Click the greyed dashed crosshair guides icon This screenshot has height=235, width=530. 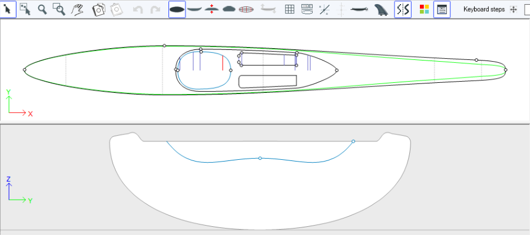point(342,10)
